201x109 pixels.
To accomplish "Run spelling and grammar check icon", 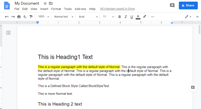I will 25,17.
